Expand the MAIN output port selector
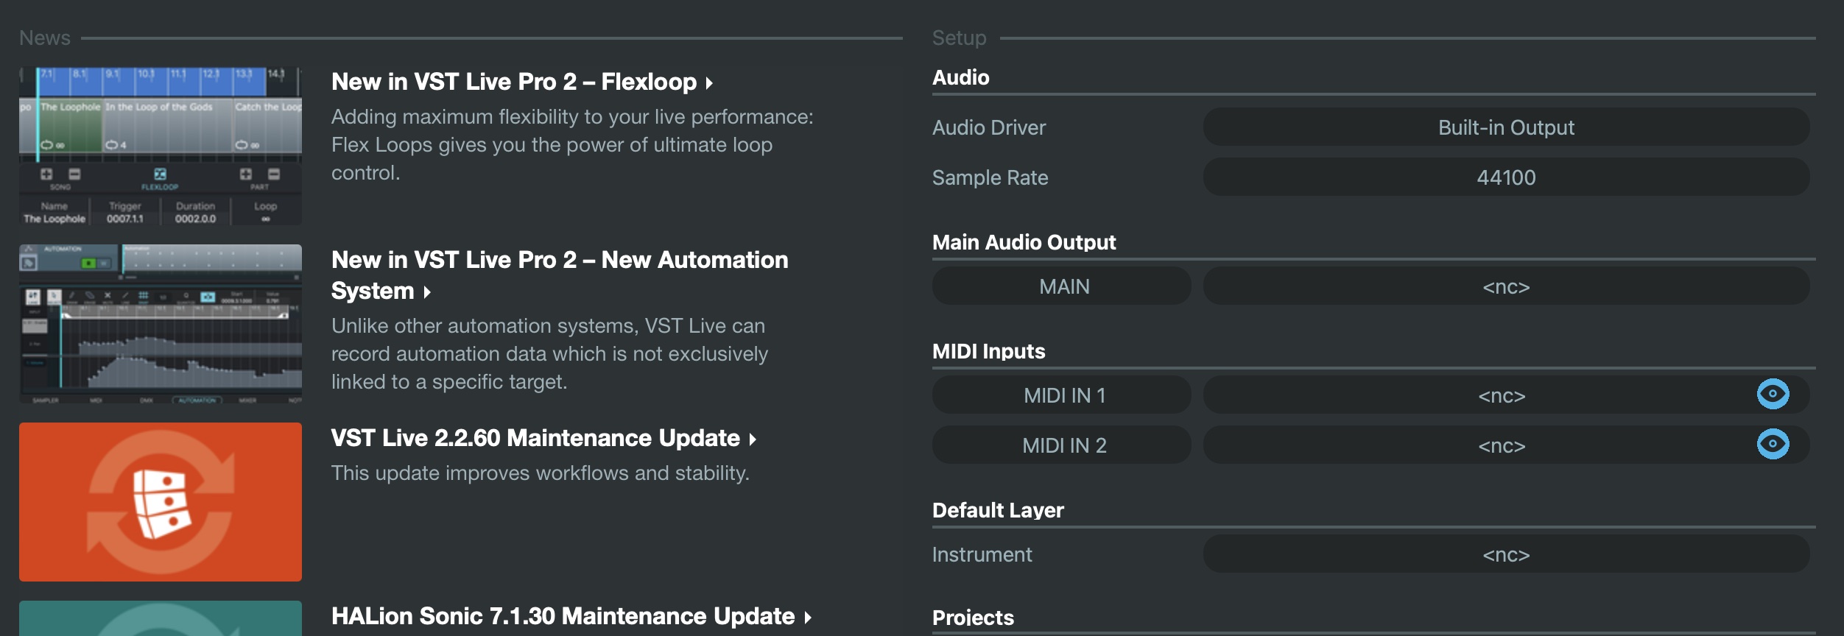The width and height of the screenshot is (1844, 636). pos(1506,286)
